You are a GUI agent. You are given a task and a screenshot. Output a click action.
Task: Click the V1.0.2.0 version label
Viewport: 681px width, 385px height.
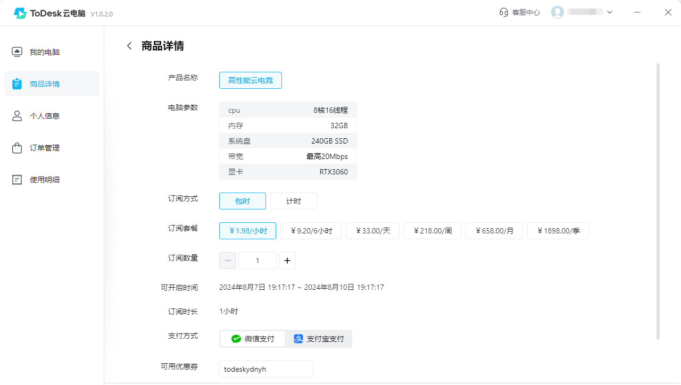pos(102,14)
